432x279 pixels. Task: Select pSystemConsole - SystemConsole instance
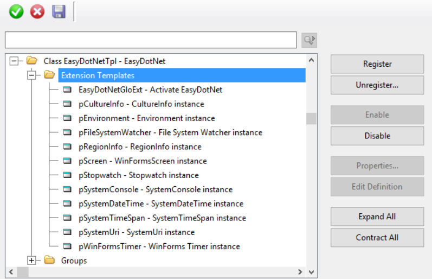pos(156,189)
